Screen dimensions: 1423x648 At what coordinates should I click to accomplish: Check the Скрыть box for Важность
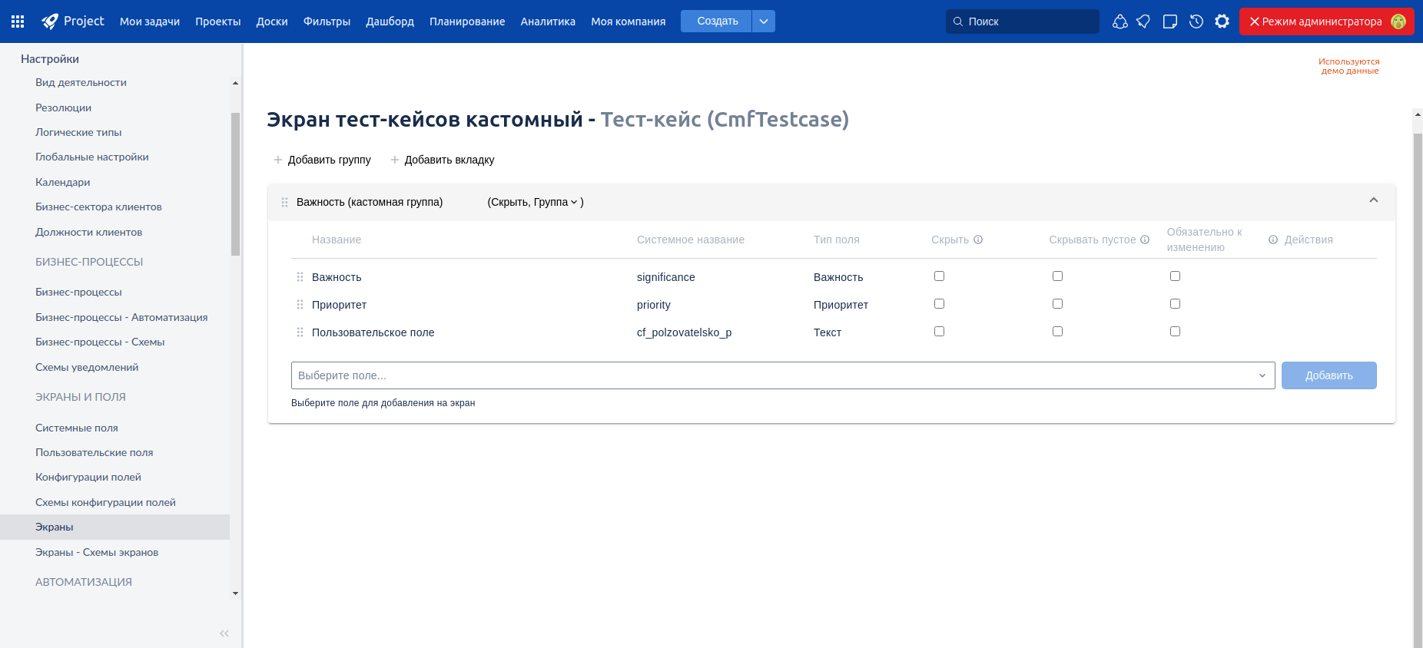tap(939, 276)
